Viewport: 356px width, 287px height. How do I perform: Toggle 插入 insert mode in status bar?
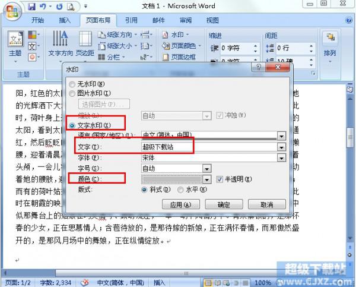(159, 283)
